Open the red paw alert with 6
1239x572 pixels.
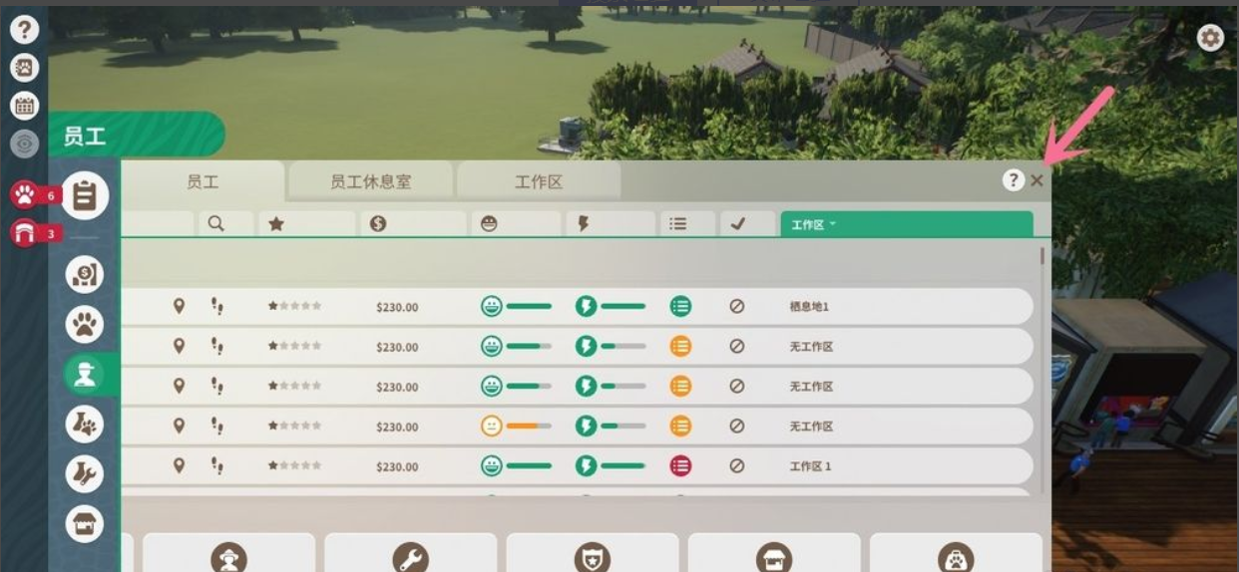[x=34, y=195]
